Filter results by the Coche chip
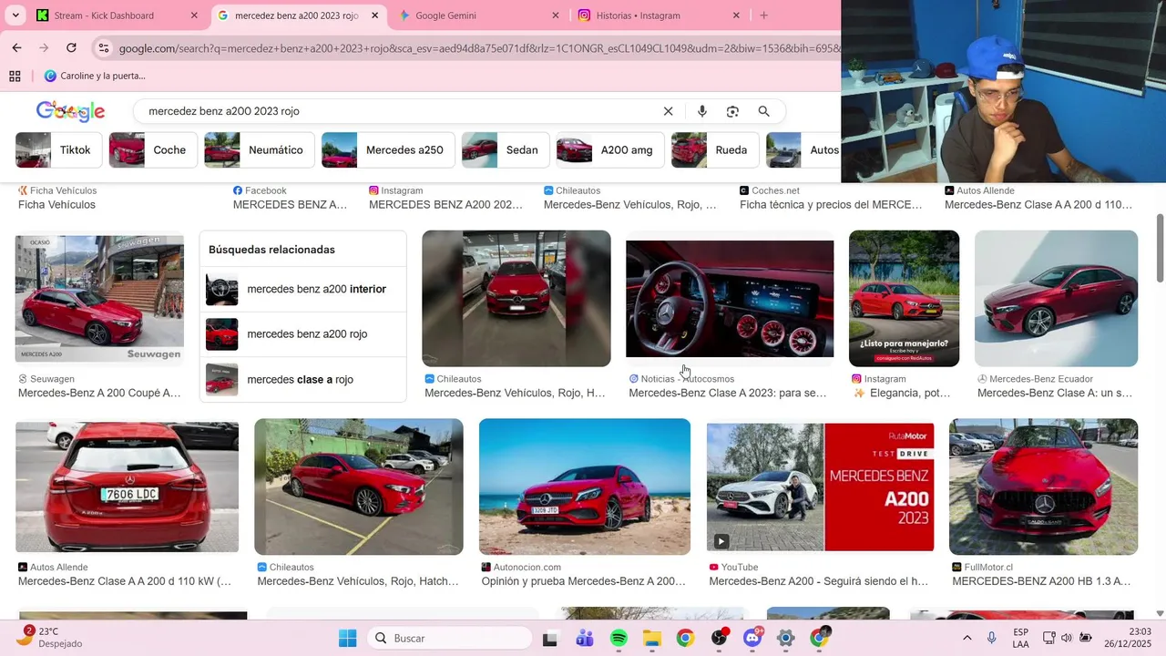Viewport: 1166px width, 656px height. pyautogui.click(x=152, y=150)
